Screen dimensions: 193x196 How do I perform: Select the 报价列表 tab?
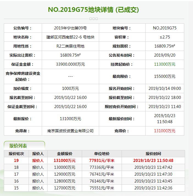click(24, 146)
